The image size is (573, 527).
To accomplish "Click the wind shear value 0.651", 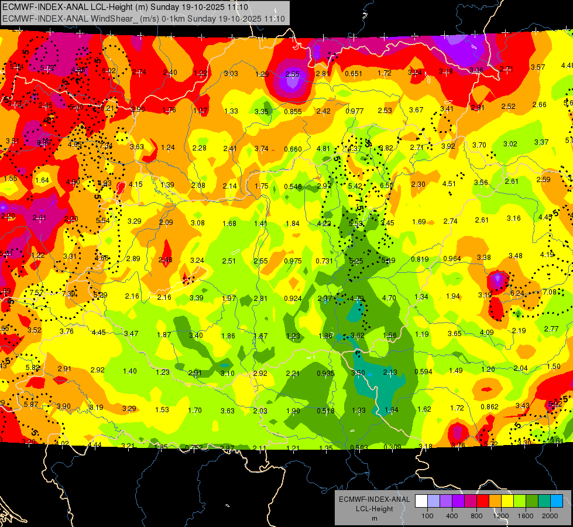I will coord(354,74).
